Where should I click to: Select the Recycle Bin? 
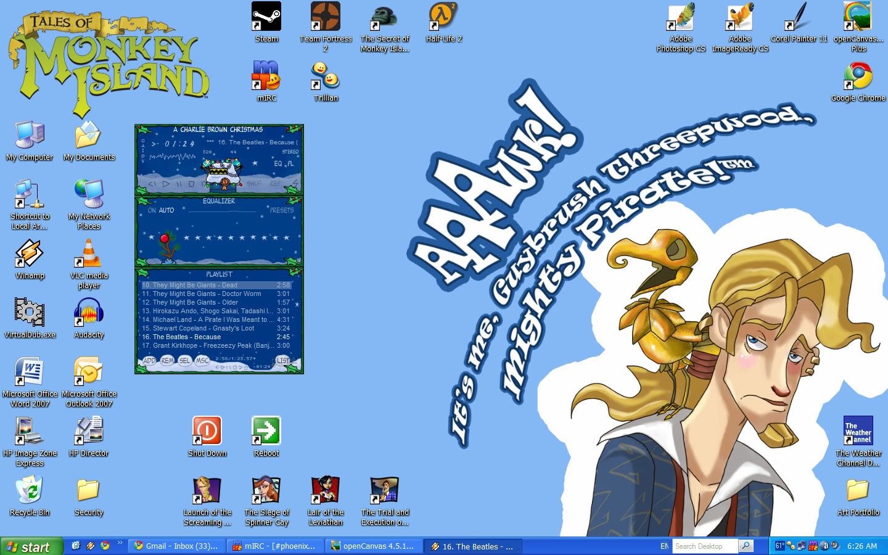click(x=30, y=496)
